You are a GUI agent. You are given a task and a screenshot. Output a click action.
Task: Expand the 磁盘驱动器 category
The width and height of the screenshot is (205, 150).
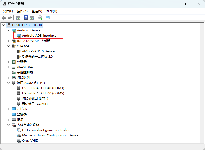coord(9,67)
